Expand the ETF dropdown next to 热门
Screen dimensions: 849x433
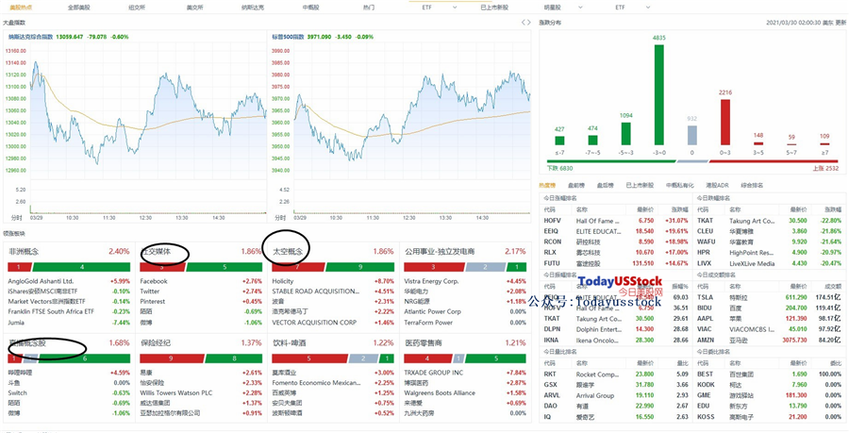coord(455,8)
